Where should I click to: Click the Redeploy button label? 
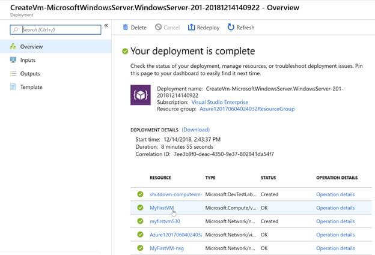208,28
